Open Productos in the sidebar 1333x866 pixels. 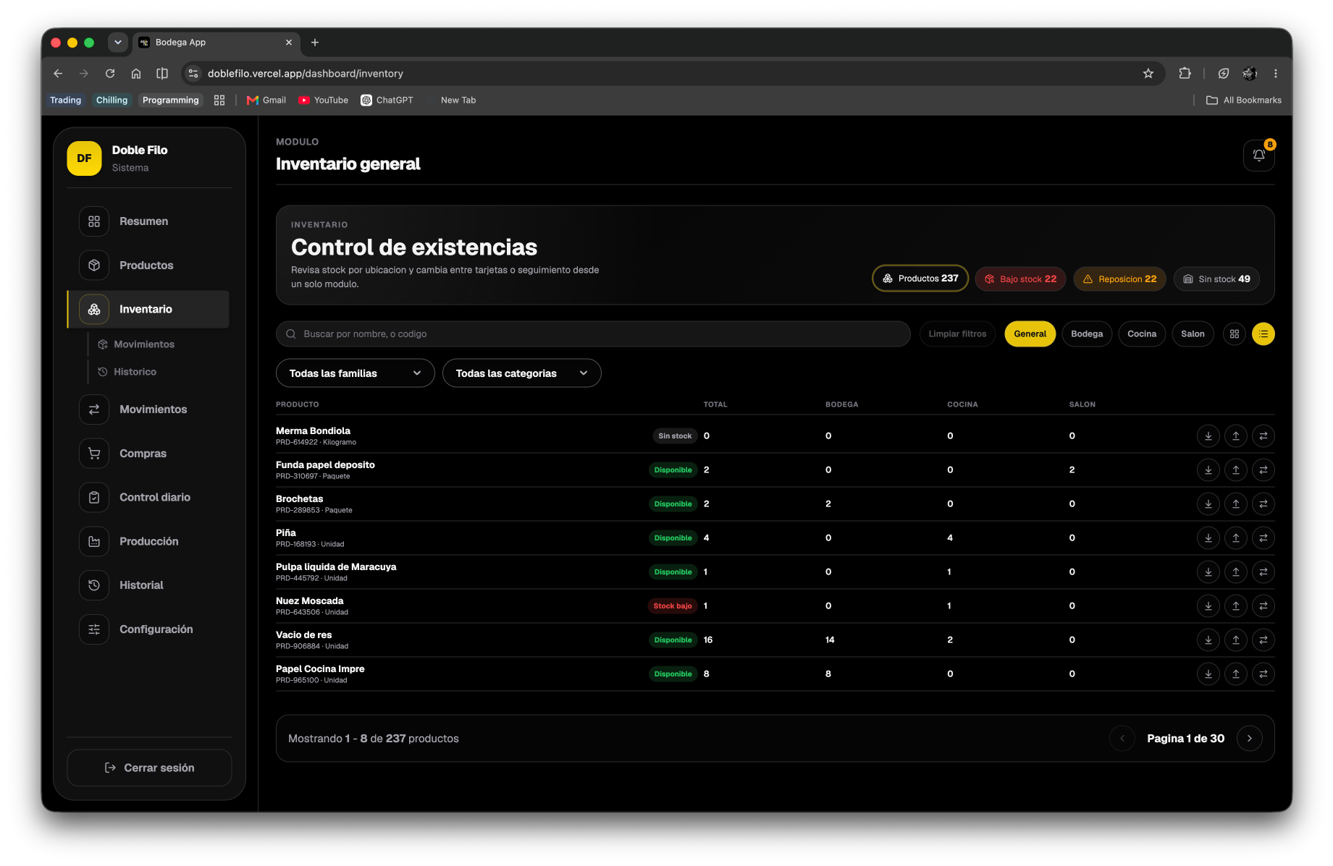click(149, 266)
